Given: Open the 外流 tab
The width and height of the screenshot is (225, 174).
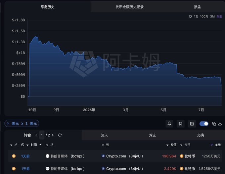Looking at the screenshot, I should coord(152,135).
